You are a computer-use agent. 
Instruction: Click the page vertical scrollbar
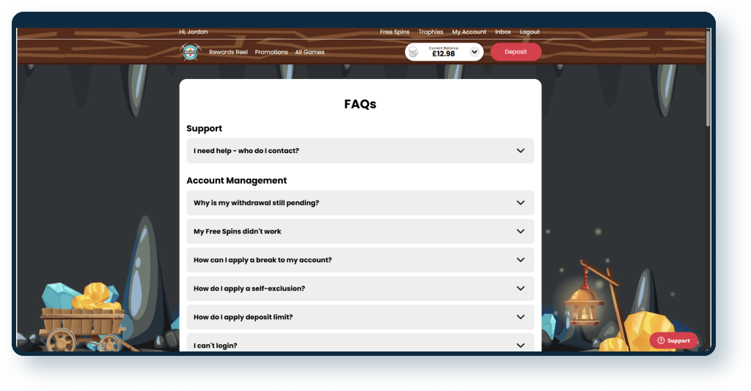click(x=708, y=81)
